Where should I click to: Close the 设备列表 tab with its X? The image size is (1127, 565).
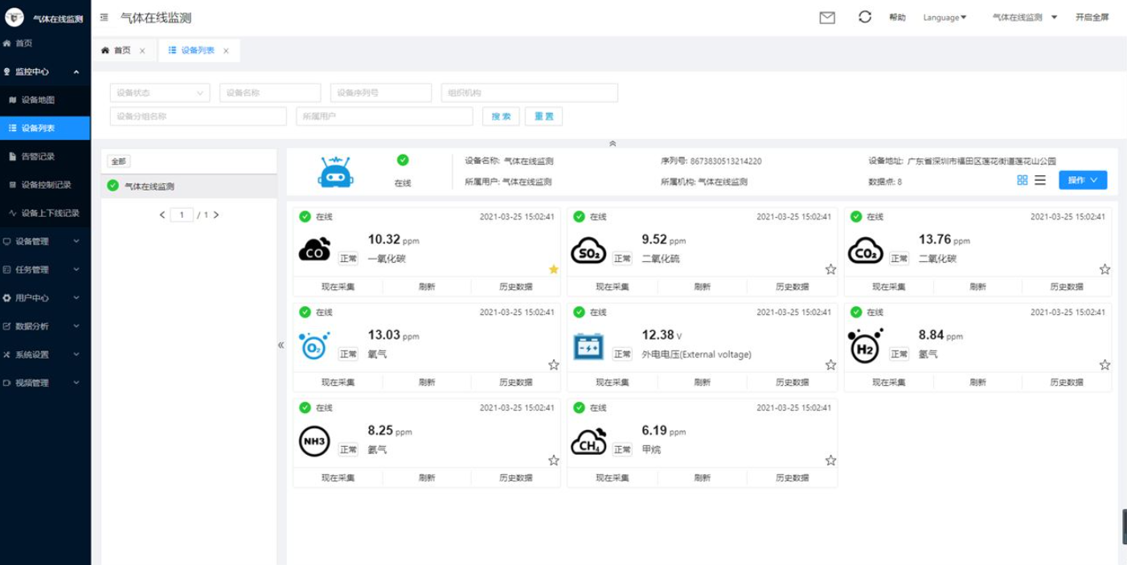tap(226, 51)
